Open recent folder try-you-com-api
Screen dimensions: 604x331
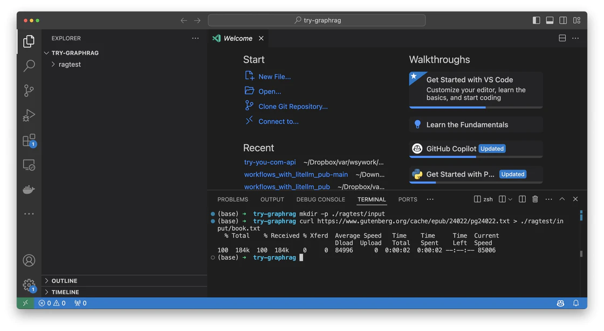coord(270,162)
